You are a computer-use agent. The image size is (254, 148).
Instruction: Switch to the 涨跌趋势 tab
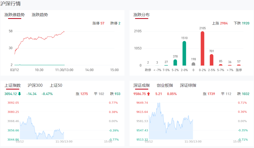(x=40, y=15)
